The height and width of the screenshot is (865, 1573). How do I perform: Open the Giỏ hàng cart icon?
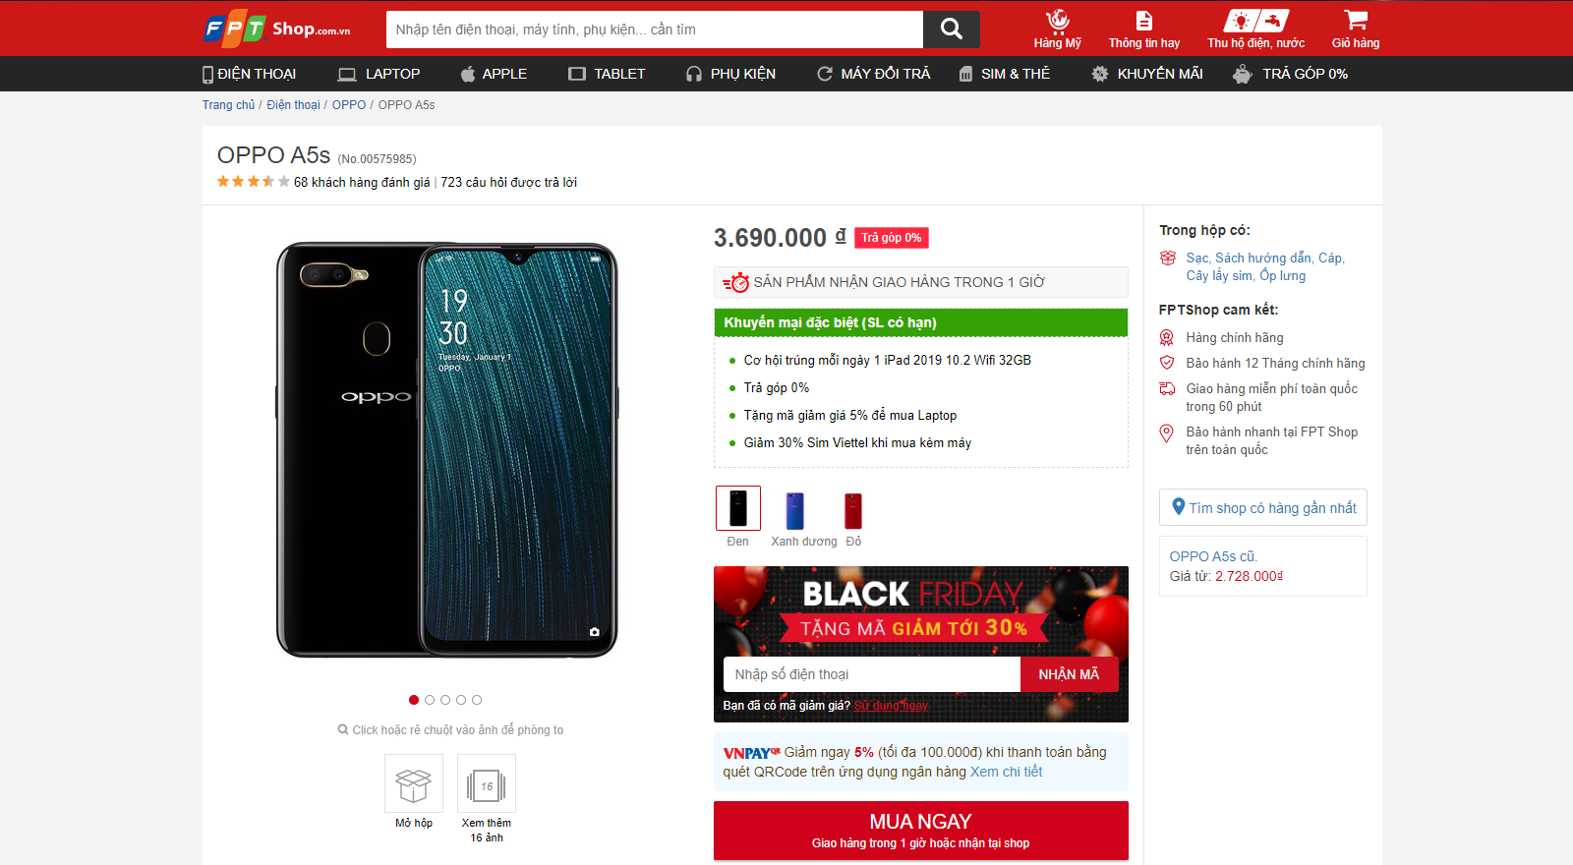coord(1356,29)
